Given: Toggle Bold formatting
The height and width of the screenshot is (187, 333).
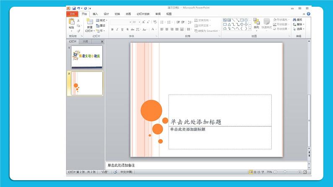Looking at the screenshot, I should pos(112,29).
